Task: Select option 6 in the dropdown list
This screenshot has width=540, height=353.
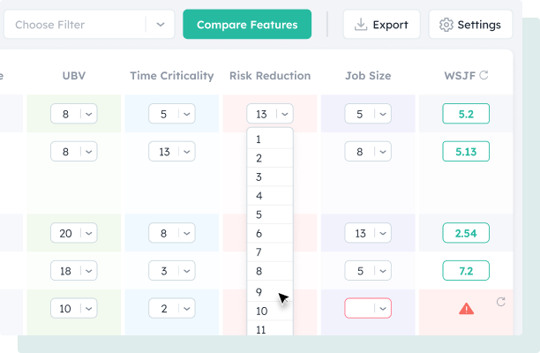Action: pos(270,234)
